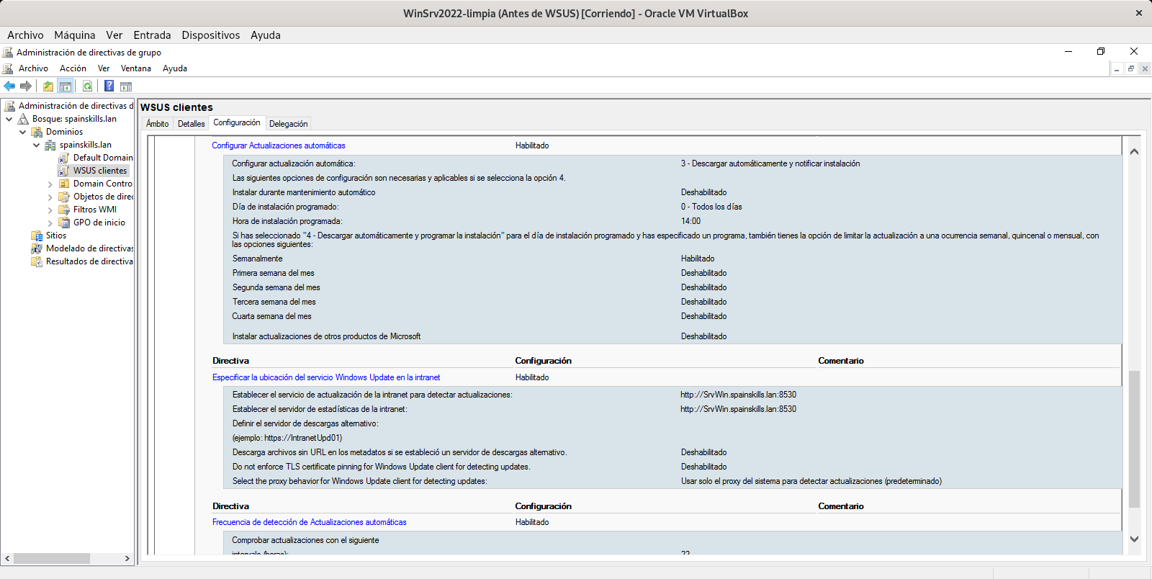The width and height of the screenshot is (1152, 579).
Task: Click the group policy window title icon
Action: (x=8, y=53)
